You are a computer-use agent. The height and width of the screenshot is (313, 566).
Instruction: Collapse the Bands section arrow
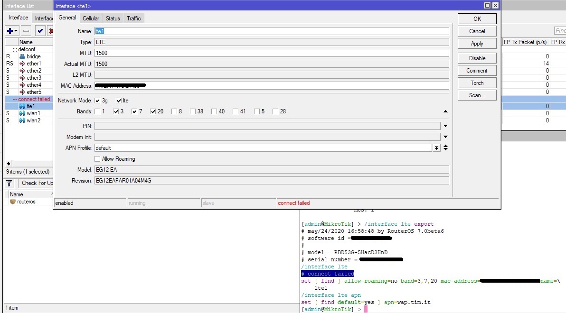pyautogui.click(x=445, y=111)
